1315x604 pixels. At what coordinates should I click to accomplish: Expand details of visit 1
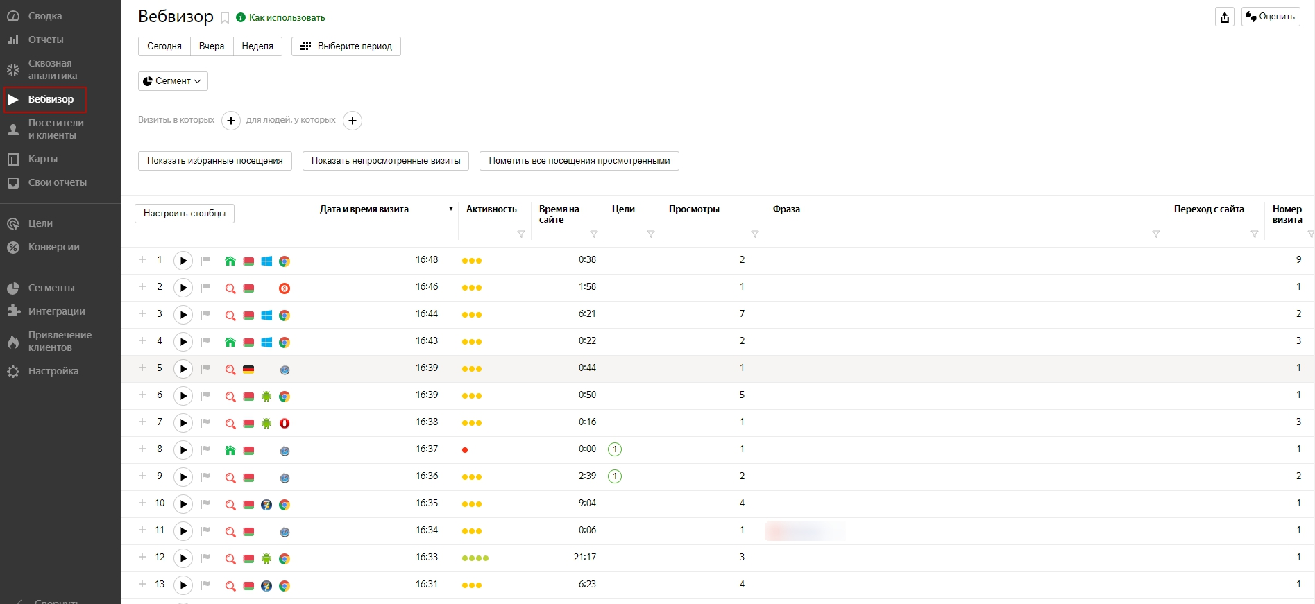coord(142,259)
